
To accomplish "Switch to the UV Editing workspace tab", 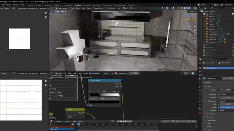I will 57,5.
